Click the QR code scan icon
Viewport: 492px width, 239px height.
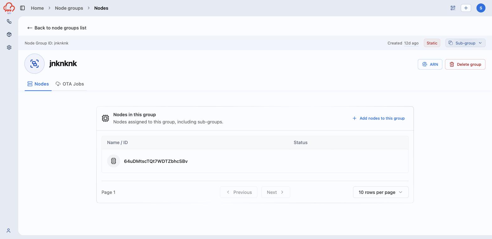[453, 8]
